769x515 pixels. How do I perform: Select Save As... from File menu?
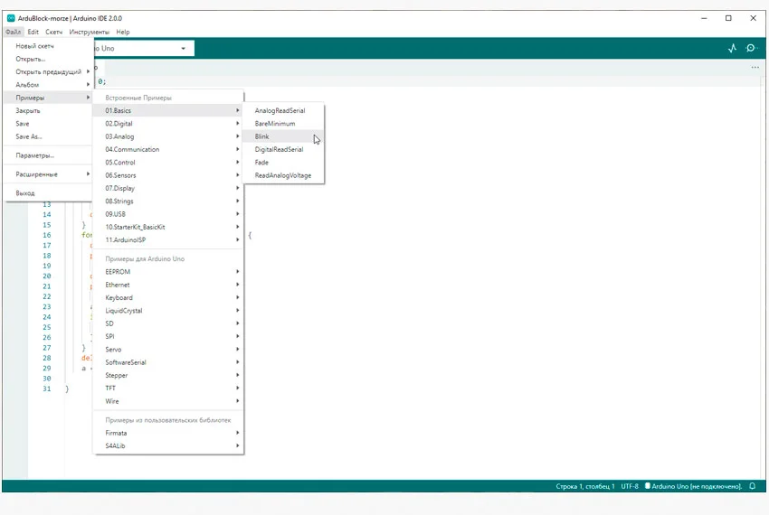click(29, 136)
